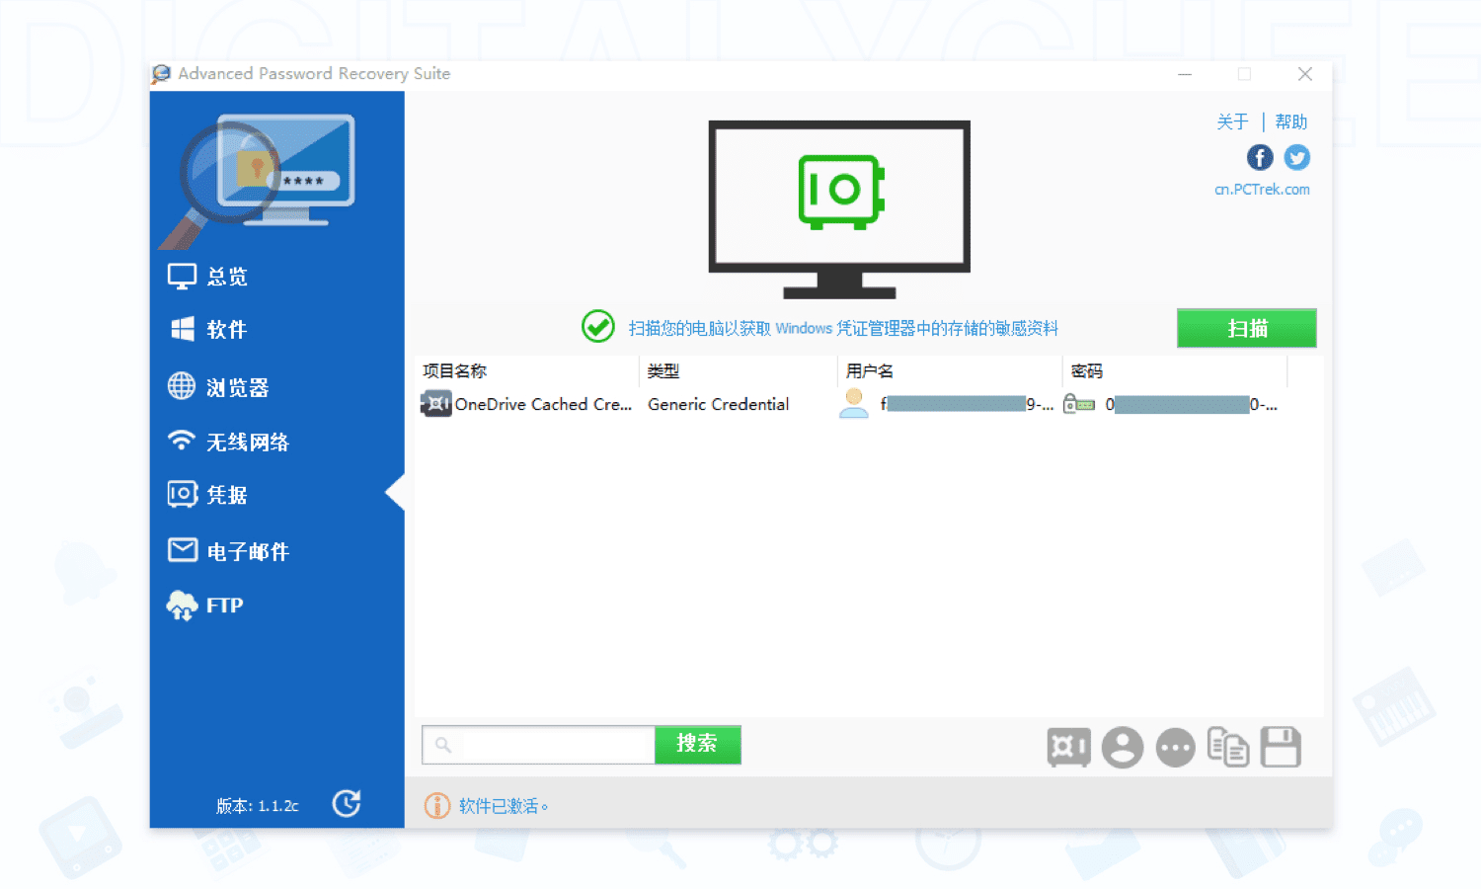Open the Twitter icon

click(x=1296, y=157)
